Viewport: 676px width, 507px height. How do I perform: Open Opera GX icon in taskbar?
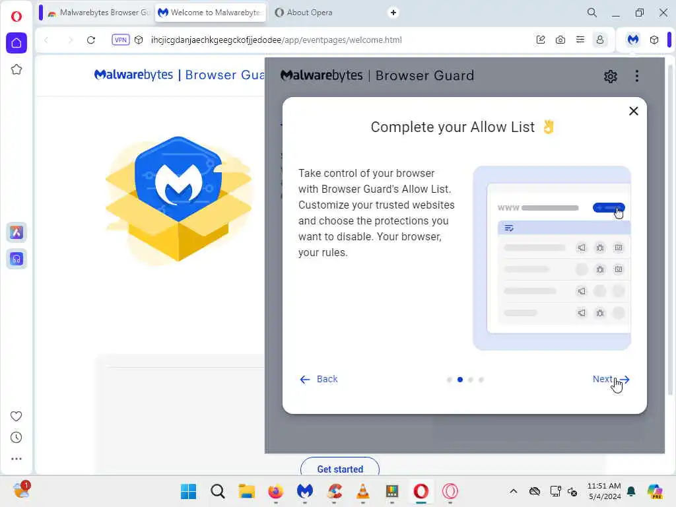click(450, 491)
